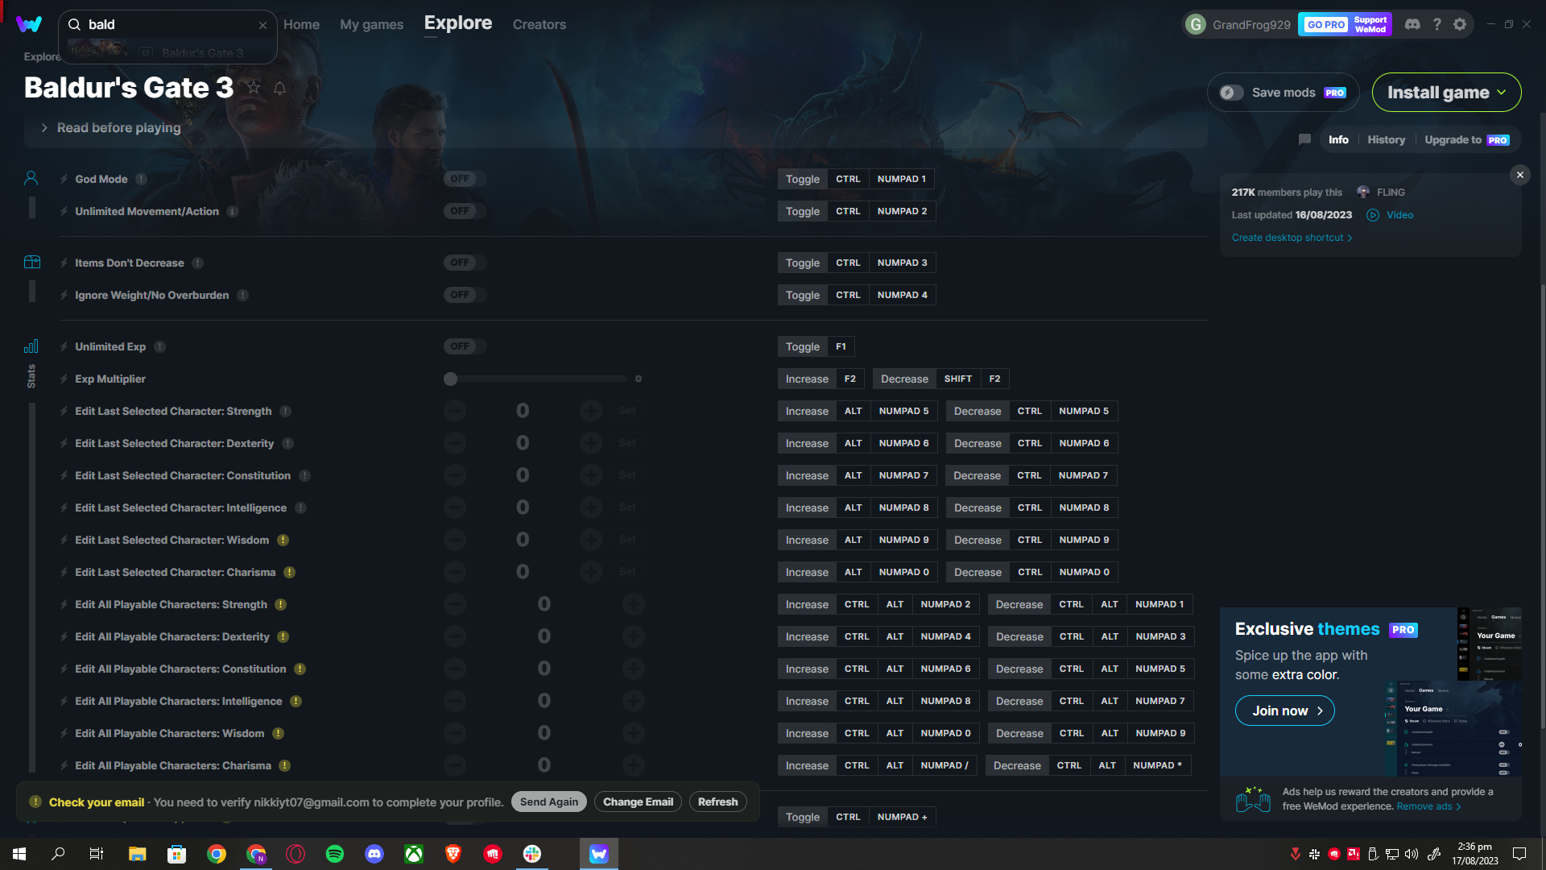This screenshot has width=1546, height=870.
Task: Open the system clock in taskbar
Action: [1475, 854]
